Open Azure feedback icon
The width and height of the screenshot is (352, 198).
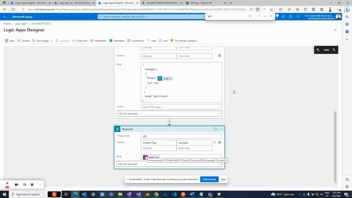click(x=298, y=17)
